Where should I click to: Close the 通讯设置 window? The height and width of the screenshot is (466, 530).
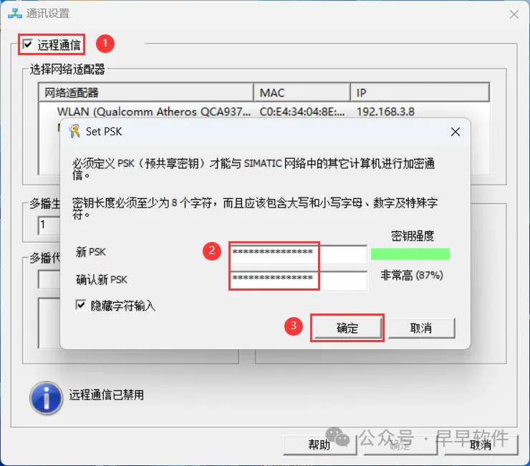[x=514, y=14]
